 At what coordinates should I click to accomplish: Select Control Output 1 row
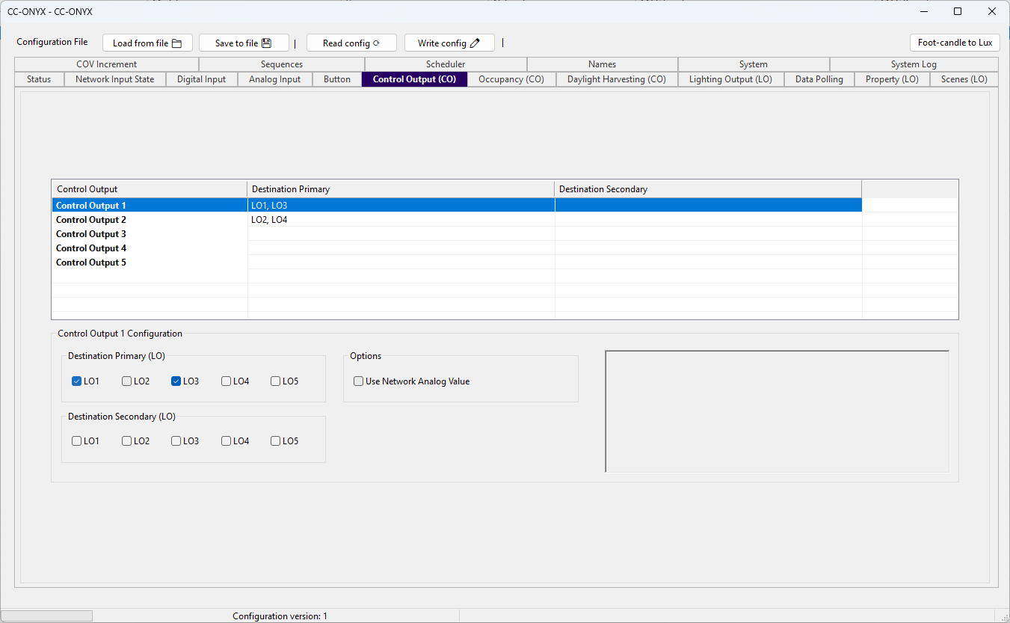457,205
